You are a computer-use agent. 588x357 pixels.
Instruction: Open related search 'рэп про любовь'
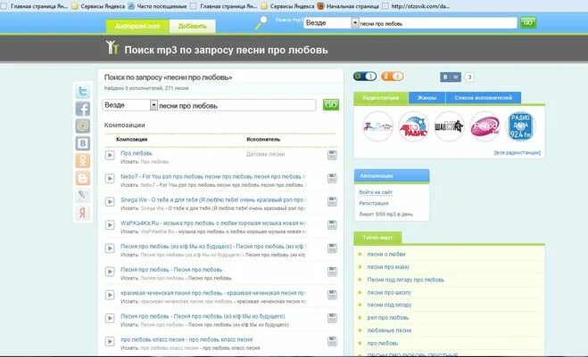coord(388,318)
